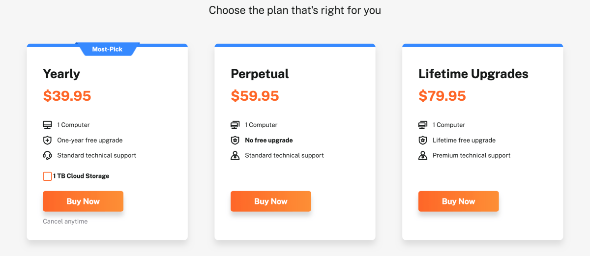The width and height of the screenshot is (590, 256).
Task: Click the Lifetime Upgrades heading
Action: pos(473,74)
